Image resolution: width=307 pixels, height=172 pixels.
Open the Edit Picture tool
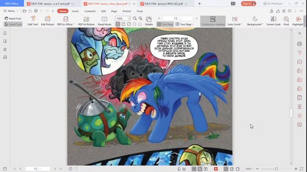click(x=47, y=21)
